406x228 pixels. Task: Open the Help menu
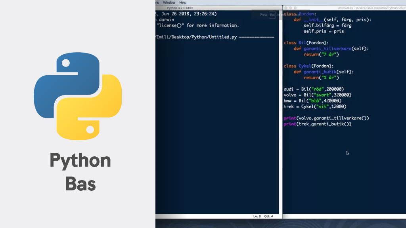(x=183, y=2)
